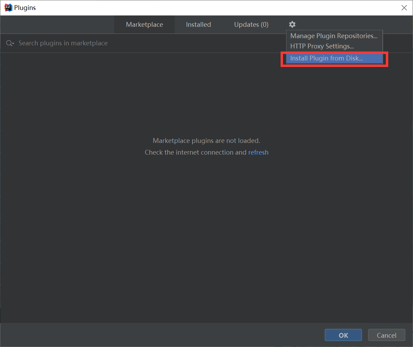Reload marketplace plugins via the blue refresh link

[x=258, y=152]
